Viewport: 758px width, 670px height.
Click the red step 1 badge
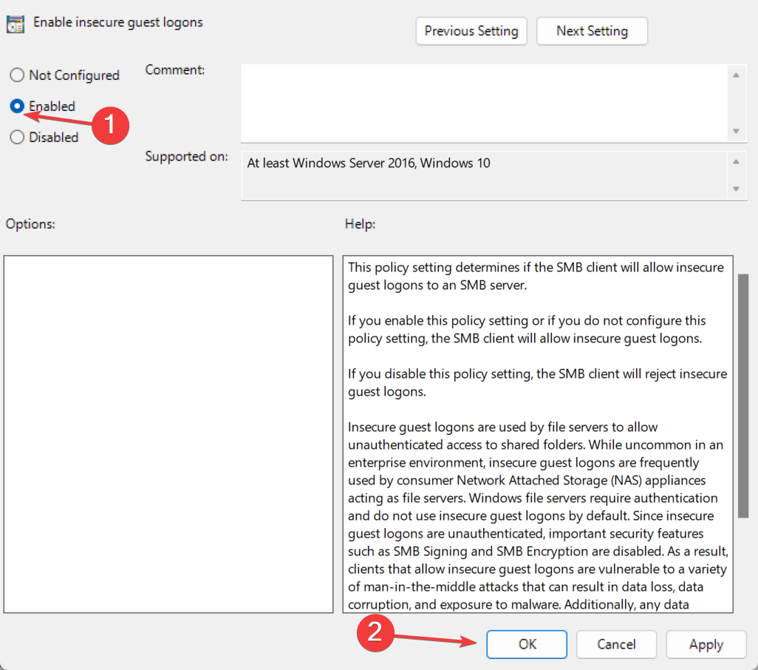110,124
